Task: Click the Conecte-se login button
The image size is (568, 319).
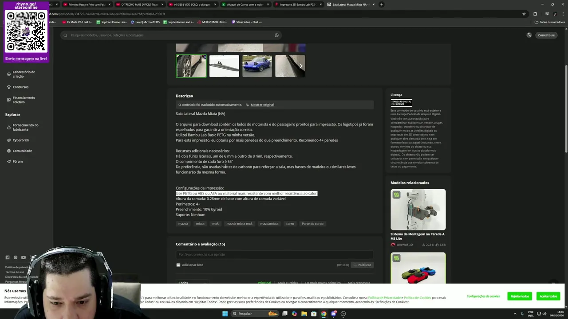Action: click(546, 35)
